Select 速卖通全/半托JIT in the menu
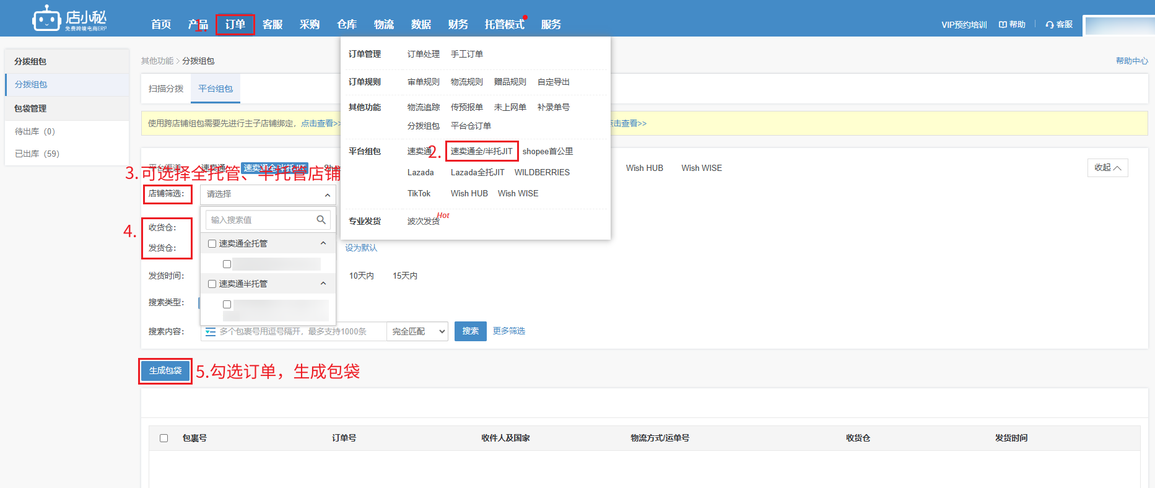Viewport: 1155px width, 488px height. 482,152
